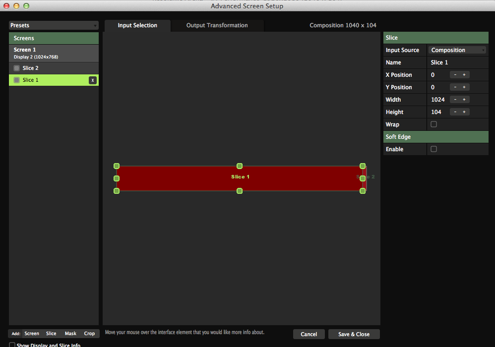Select the Input Selection tab

click(x=137, y=25)
